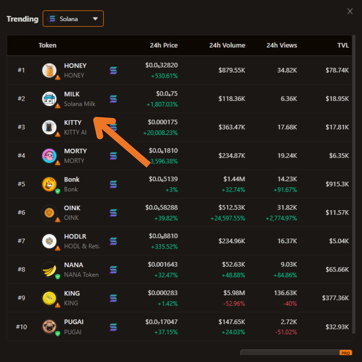362x362 pixels.
Task: Click KITTY's +20,008.23% price change
Action: 160,133
